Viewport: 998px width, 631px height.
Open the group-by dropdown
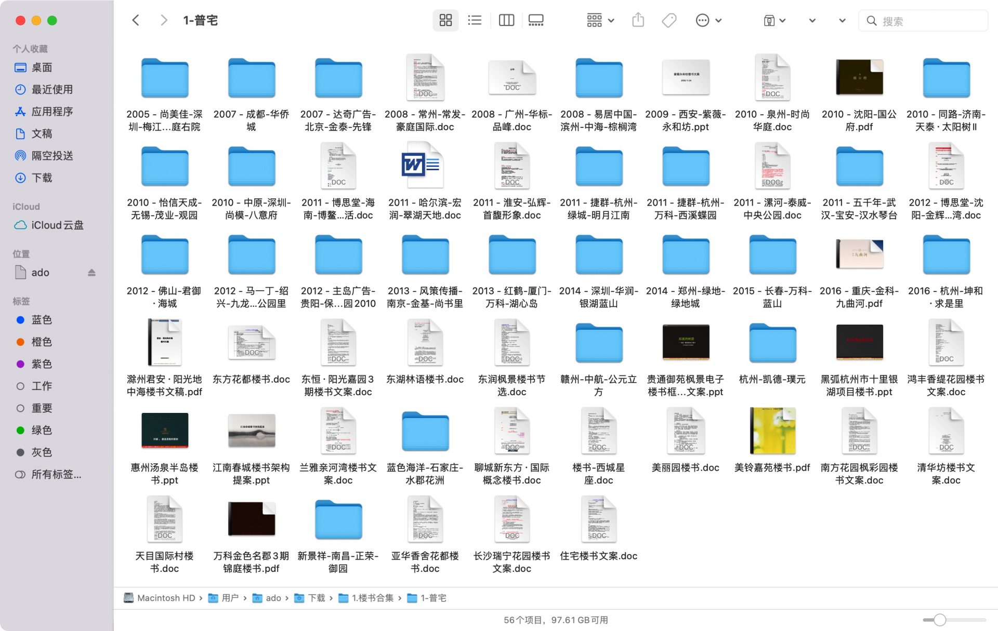pos(600,21)
